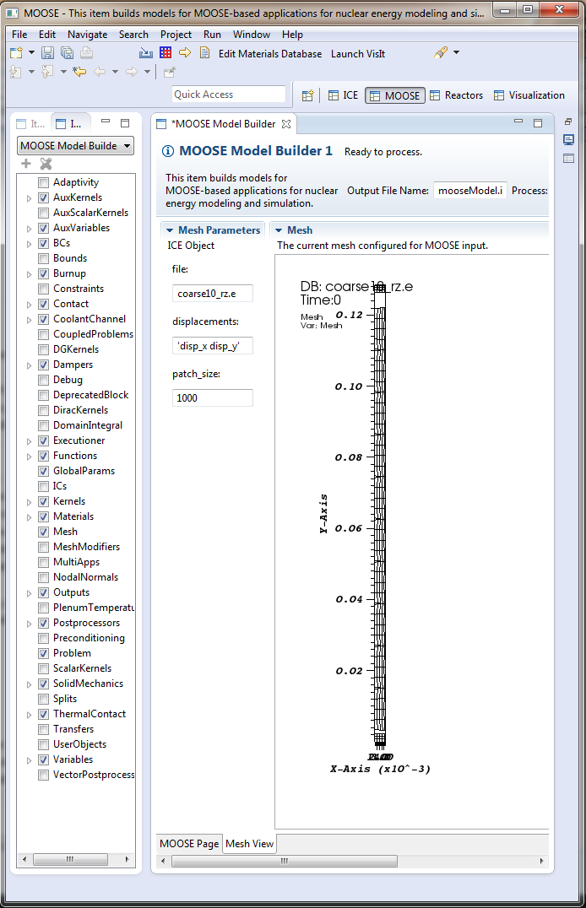Image resolution: width=586 pixels, height=908 pixels.
Task: Expand the Variables tree node
Action: (29, 760)
